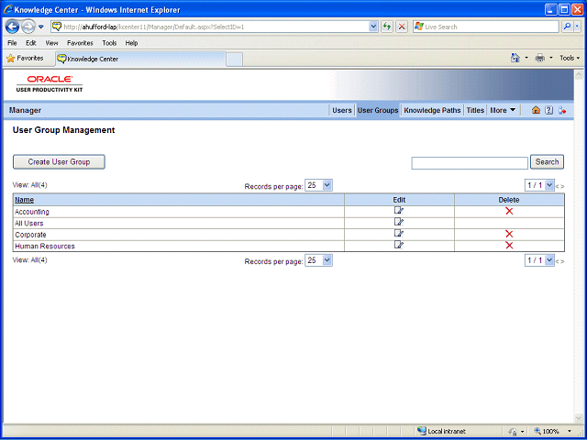Image resolution: width=587 pixels, height=440 pixels.
Task: Click Accounting in the Name column
Action: click(32, 212)
